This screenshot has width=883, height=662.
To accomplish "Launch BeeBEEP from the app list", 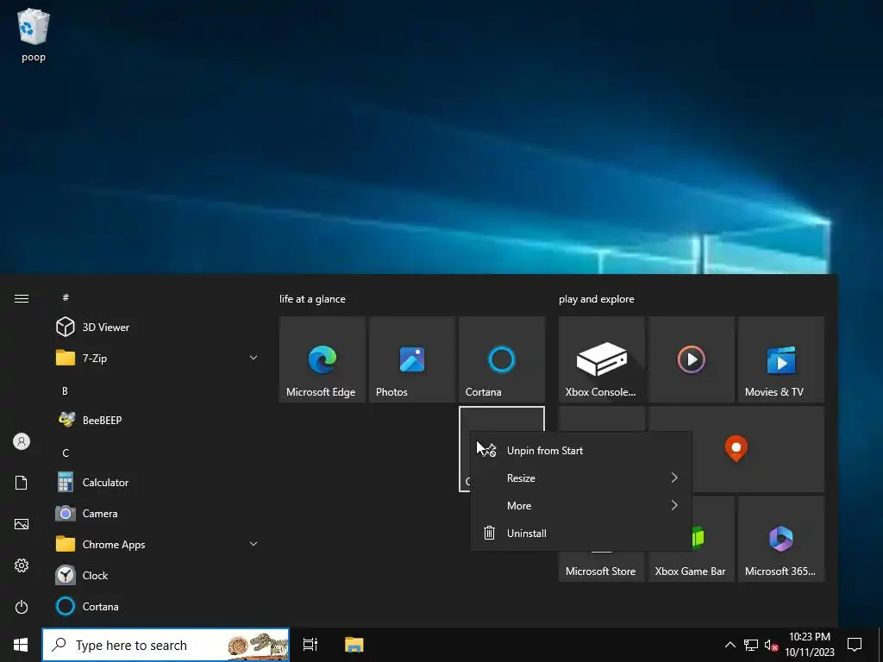I will click(157, 420).
